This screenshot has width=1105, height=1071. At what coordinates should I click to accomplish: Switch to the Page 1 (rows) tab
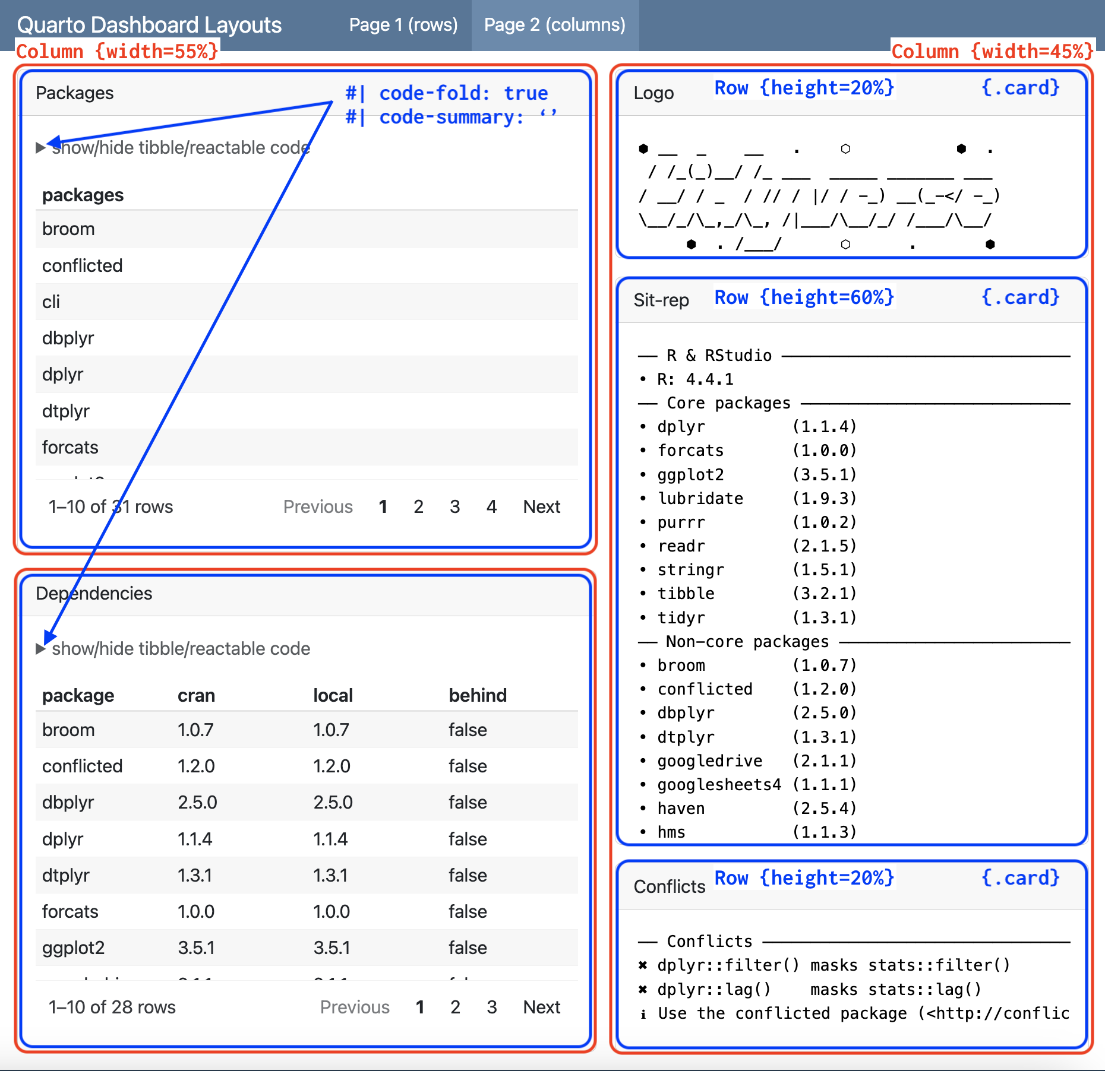pos(403,25)
